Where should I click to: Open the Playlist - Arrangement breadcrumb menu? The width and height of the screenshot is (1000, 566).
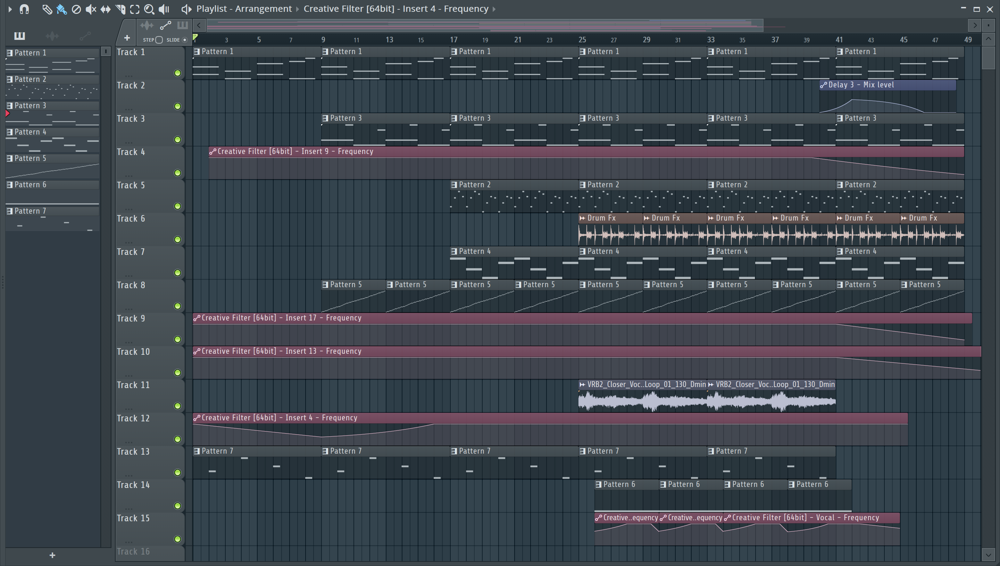[x=244, y=9]
